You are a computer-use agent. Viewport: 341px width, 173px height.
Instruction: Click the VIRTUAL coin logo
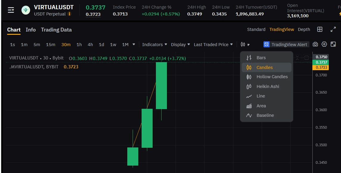[26, 10]
